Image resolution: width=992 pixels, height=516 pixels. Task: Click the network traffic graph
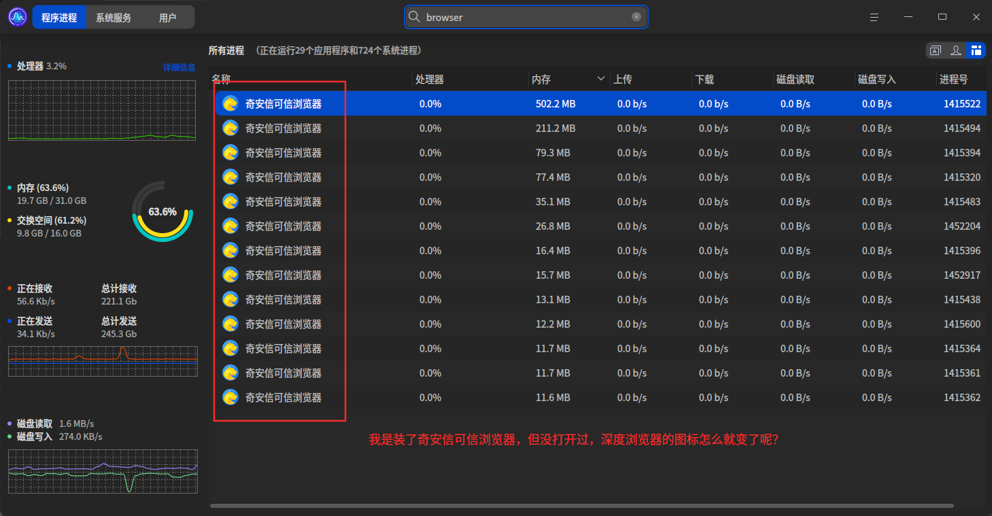[x=103, y=361]
